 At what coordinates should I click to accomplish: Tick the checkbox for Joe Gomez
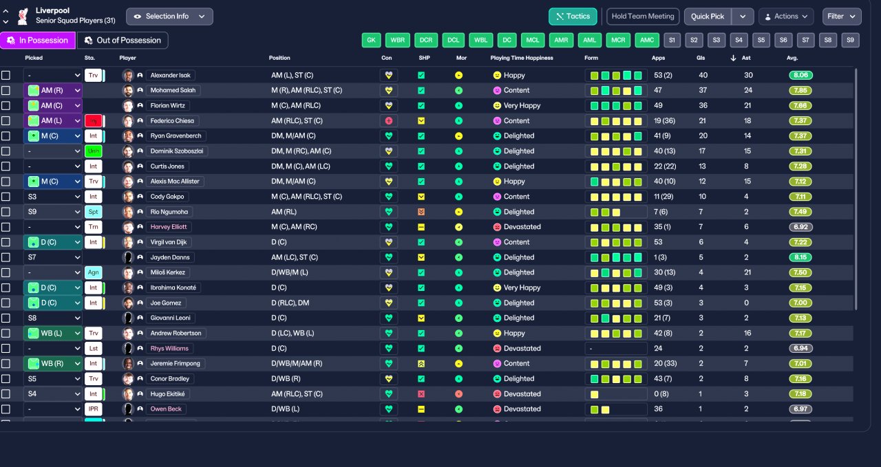(6, 303)
